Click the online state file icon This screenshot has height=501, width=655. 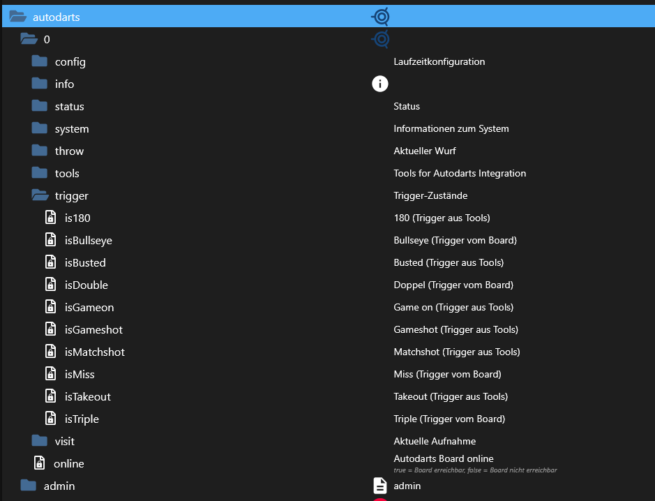pos(39,463)
